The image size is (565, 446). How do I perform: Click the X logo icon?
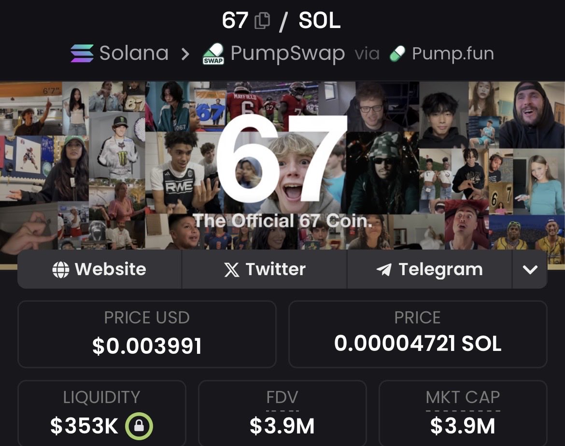[231, 269]
